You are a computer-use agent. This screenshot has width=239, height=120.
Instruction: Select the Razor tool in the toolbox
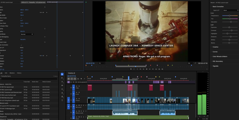pyautogui.click(x=62, y=85)
